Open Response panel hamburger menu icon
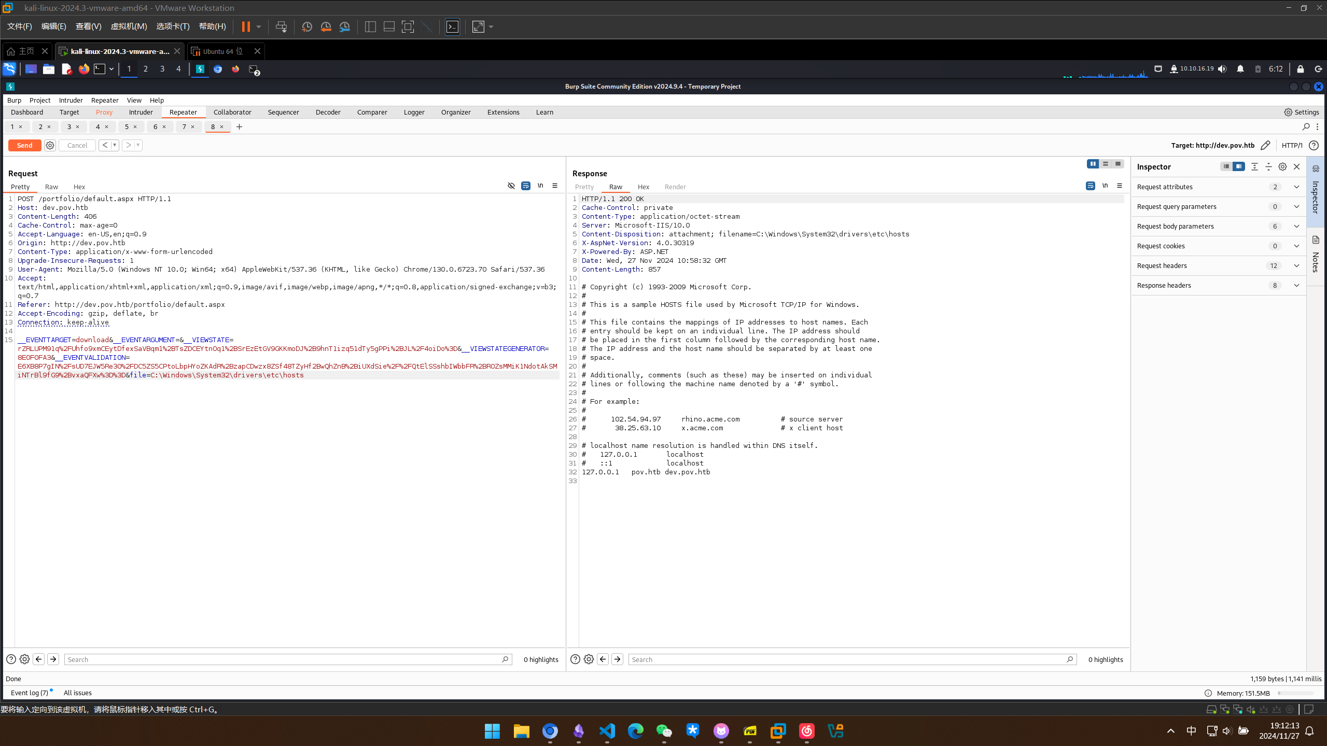 pos(1120,186)
